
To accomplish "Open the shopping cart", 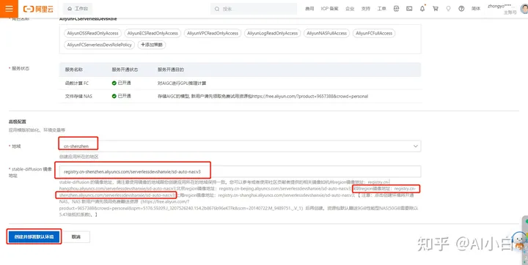I will click(x=436, y=9).
